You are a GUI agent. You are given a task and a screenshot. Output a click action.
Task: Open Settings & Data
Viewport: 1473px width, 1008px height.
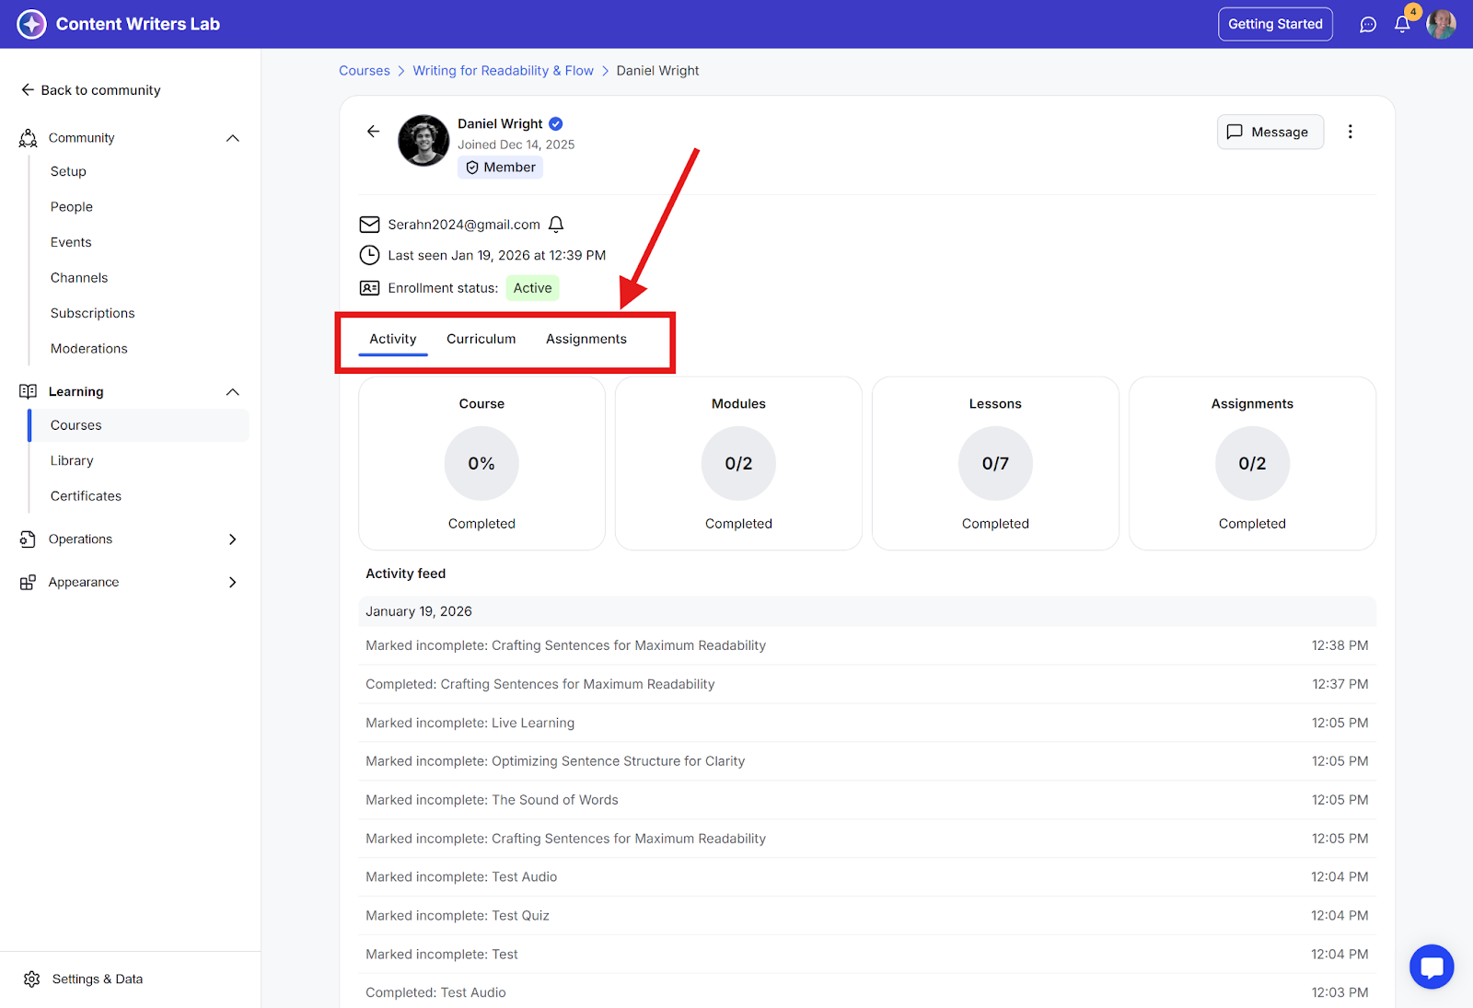click(84, 979)
